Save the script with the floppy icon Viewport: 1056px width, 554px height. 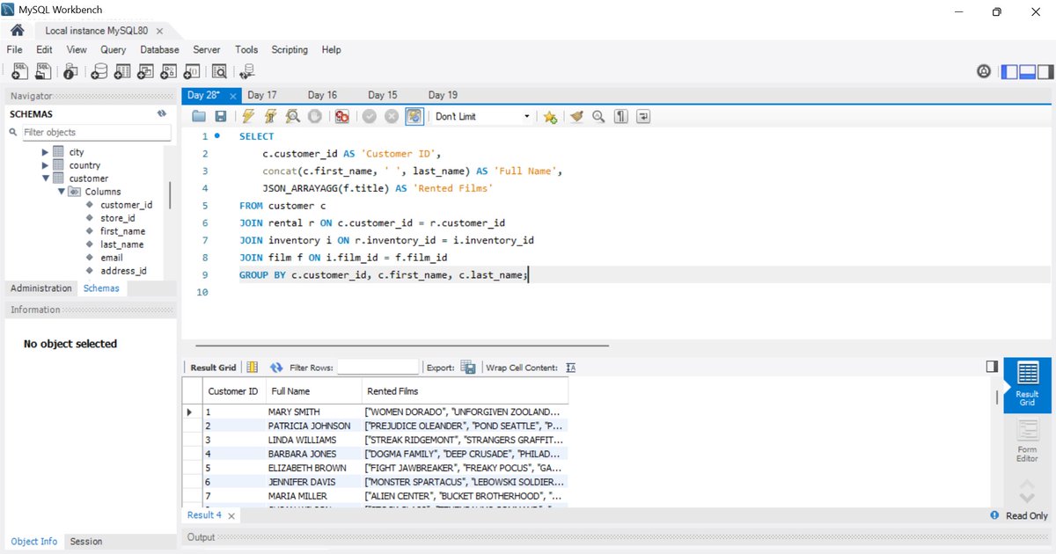pyautogui.click(x=220, y=116)
